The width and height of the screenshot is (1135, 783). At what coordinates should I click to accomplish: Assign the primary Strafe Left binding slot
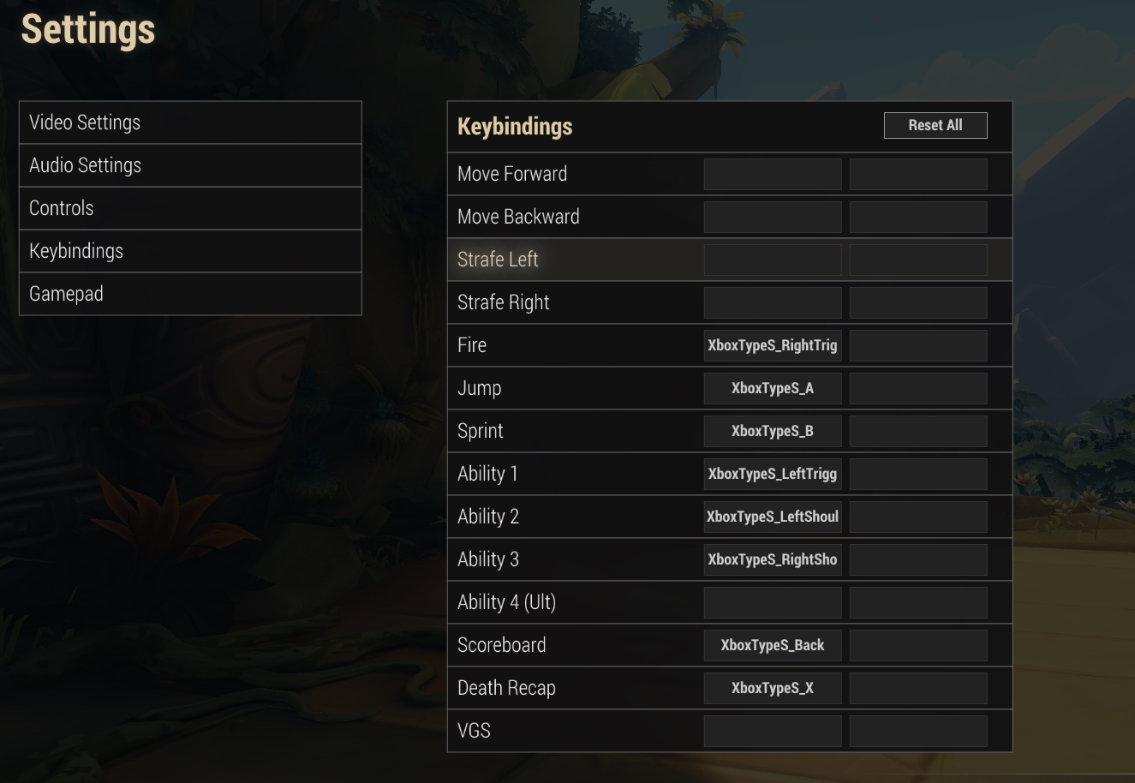point(773,260)
